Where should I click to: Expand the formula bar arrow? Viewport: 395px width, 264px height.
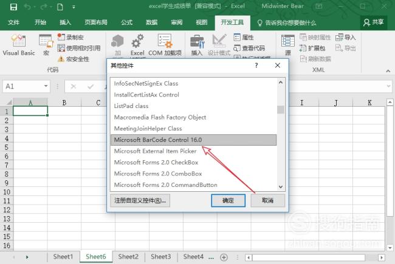(x=388, y=86)
